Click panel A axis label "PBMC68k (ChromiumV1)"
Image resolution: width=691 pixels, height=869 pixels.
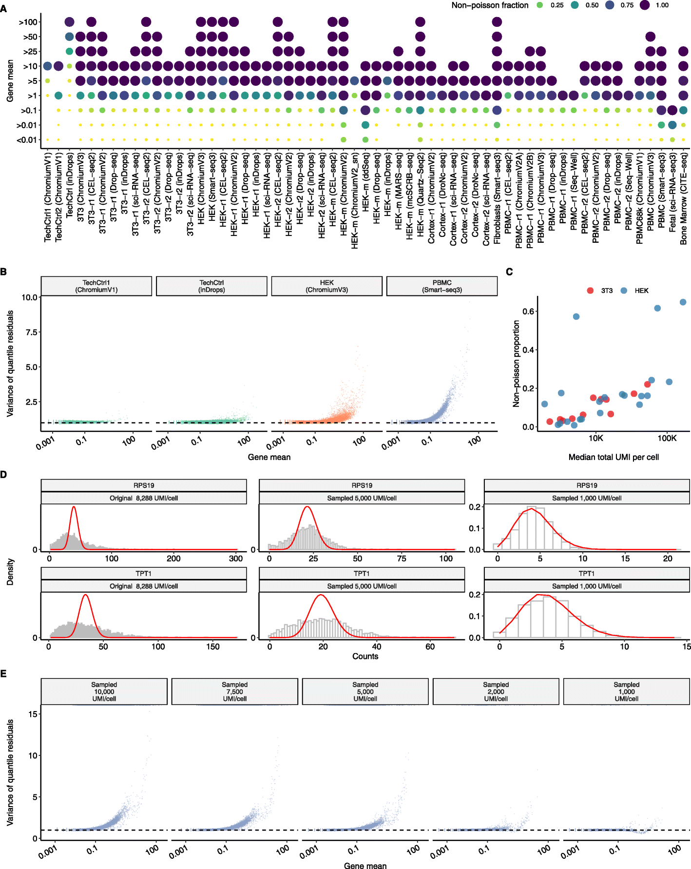(x=639, y=198)
